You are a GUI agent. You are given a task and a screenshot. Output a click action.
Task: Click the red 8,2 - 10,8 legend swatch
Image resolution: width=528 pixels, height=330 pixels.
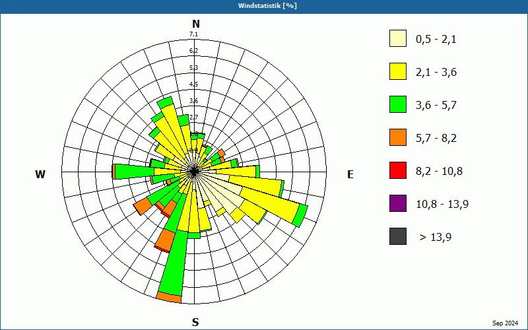398,170
